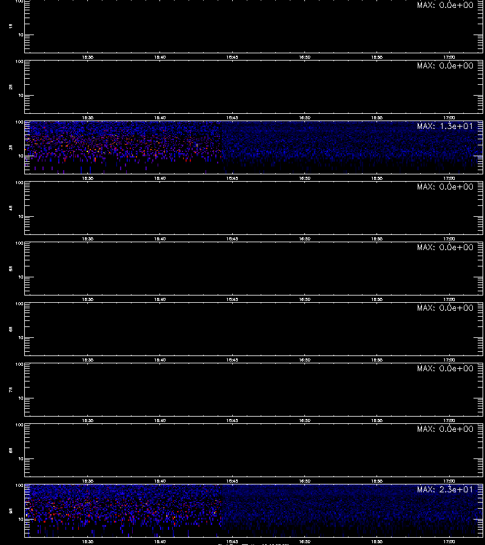Click the 2R axis title
Viewport: 485px width, 545px height.
11,87
